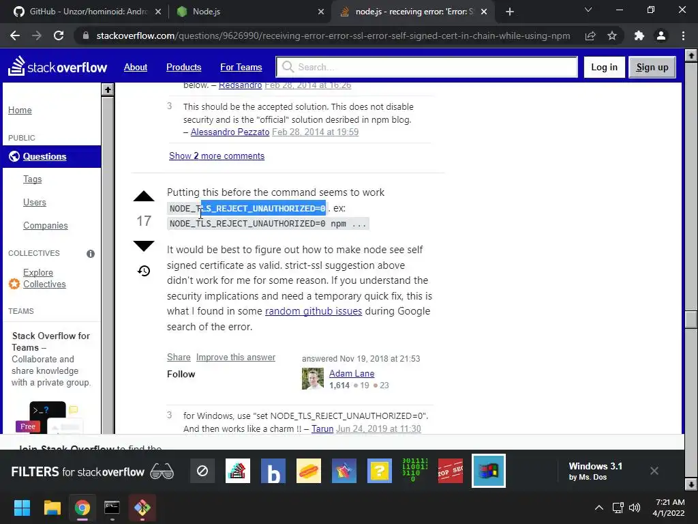Click the search magnifier icon
The height and width of the screenshot is (524, 698).
(x=288, y=67)
